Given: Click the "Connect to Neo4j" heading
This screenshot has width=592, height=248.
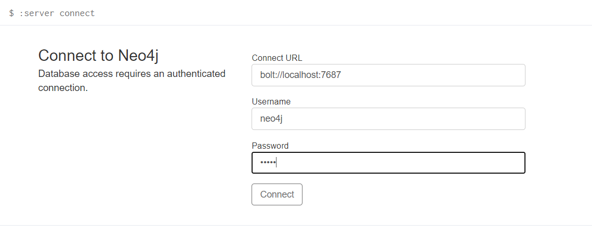Looking at the screenshot, I should click(x=98, y=56).
